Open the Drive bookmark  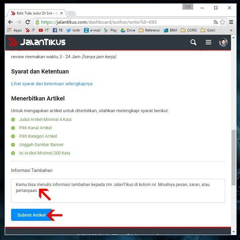[128, 30]
